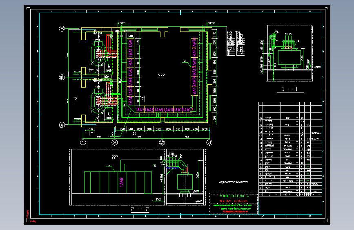Click the 350350 dimension in section 1-1
The width and height of the screenshot is (354, 230).
pyautogui.click(x=289, y=34)
